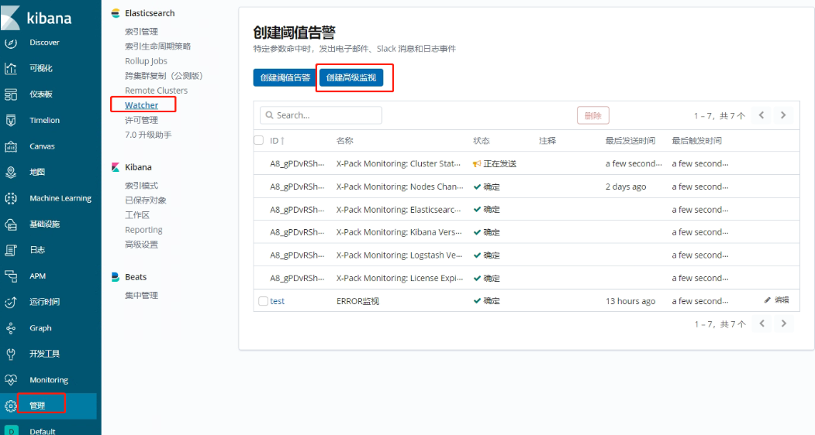Click X-Pack Monitoring: Cluster Stat... row
This screenshot has width=815, height=435.
527,163
